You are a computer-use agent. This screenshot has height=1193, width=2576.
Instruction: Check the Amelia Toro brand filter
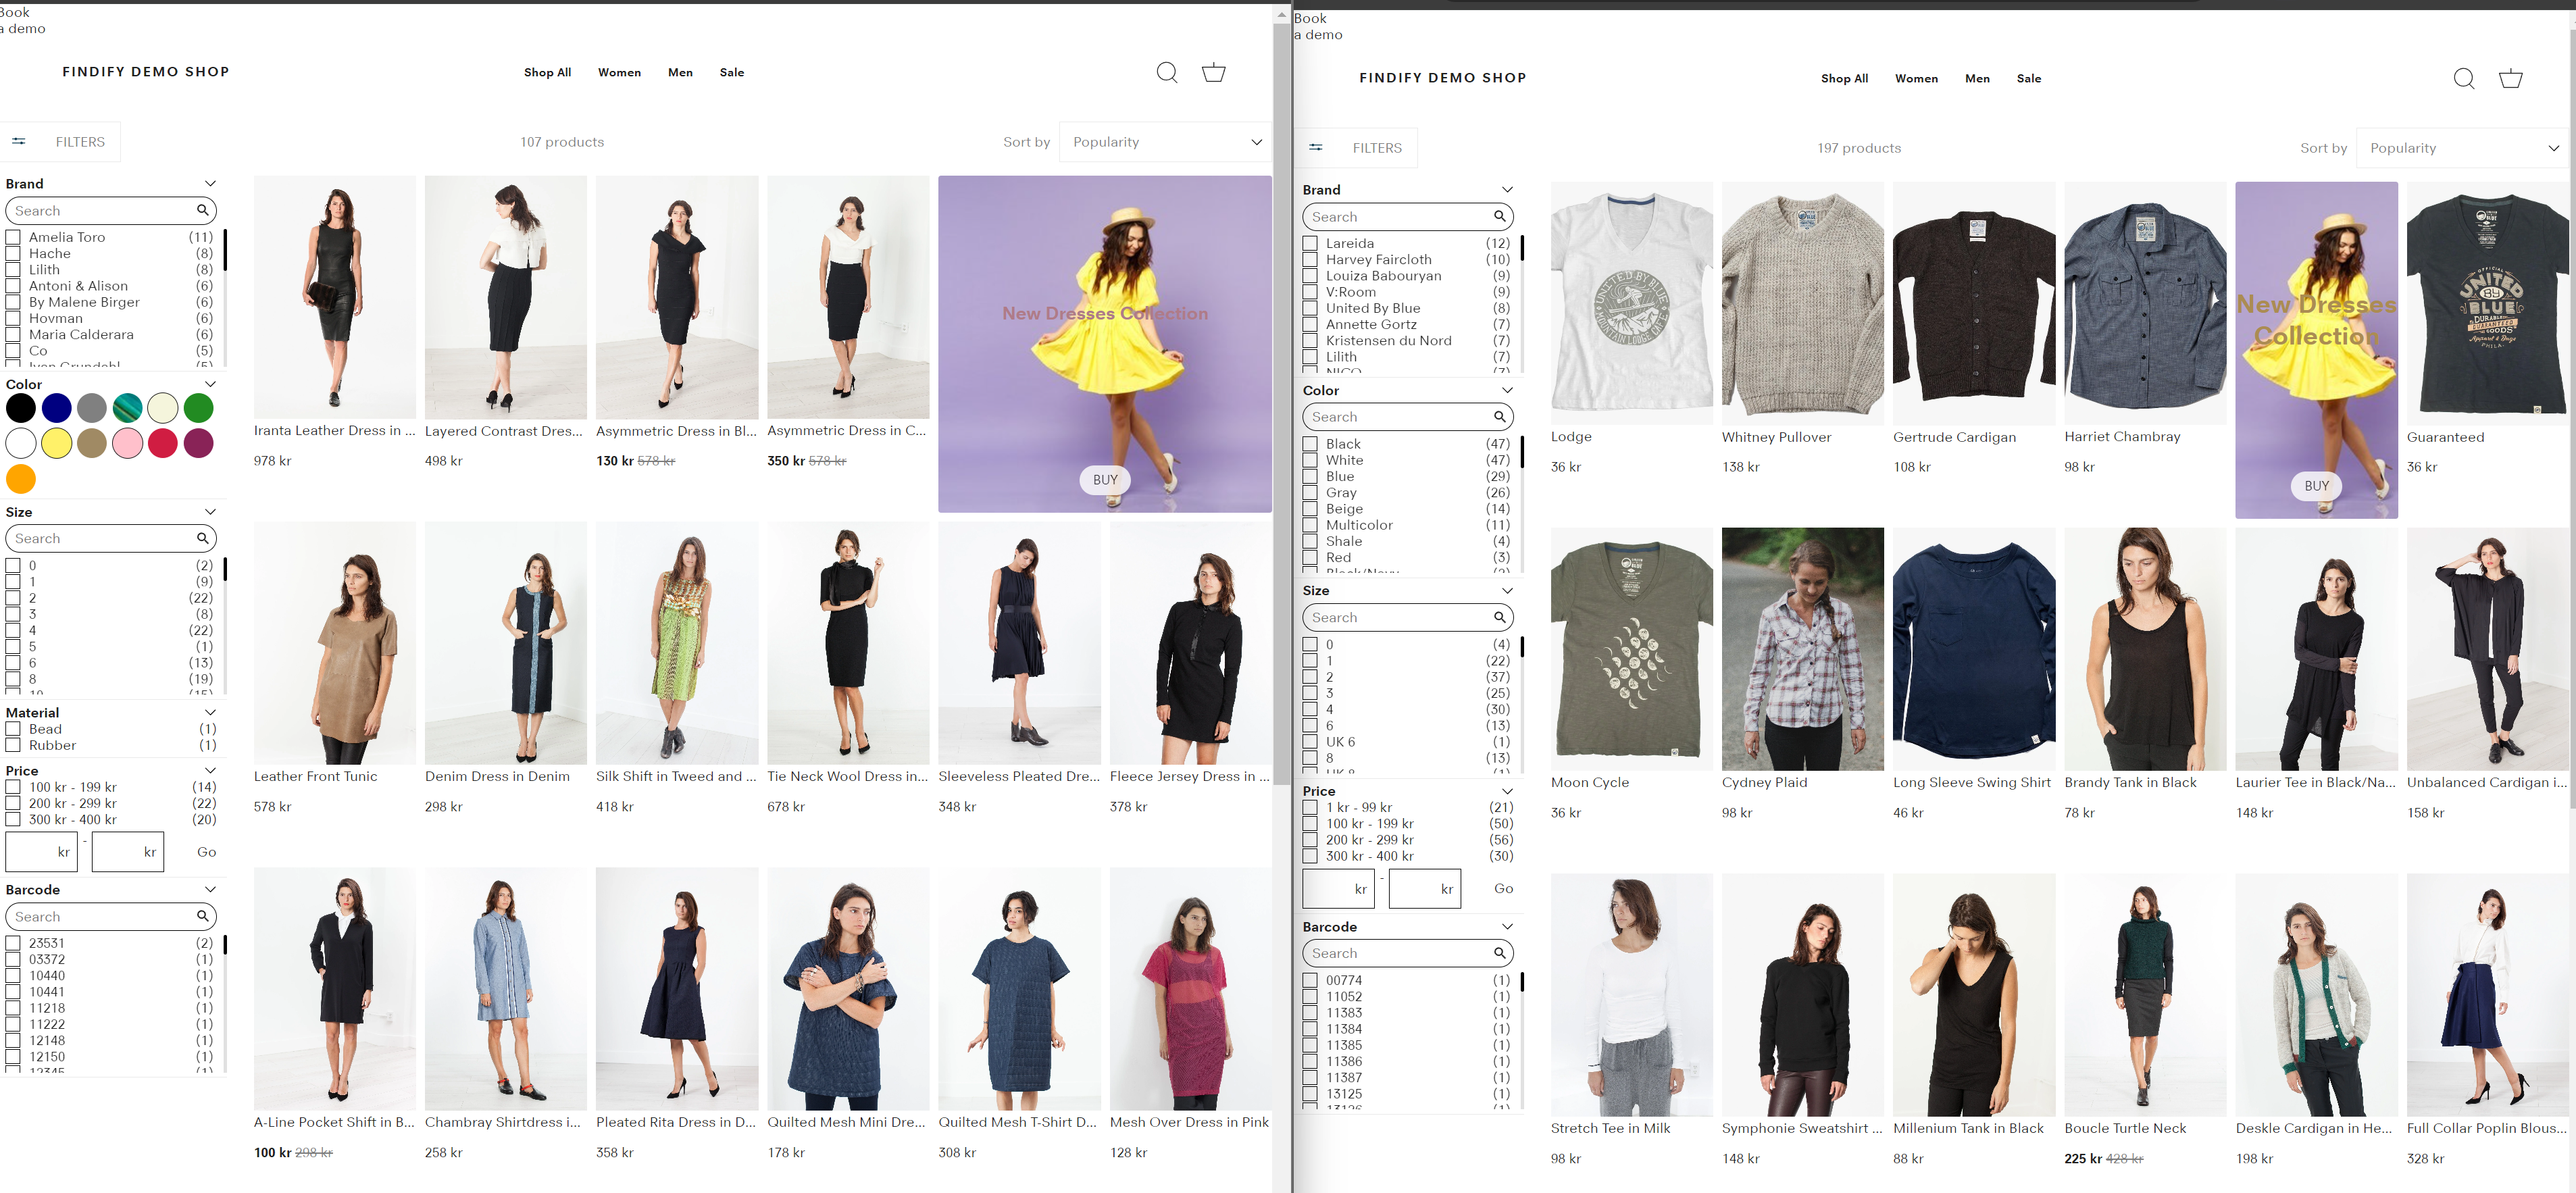(13, 237)
